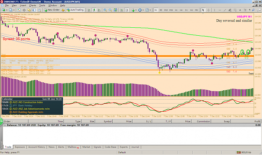Zoom out of the chart
This screenshot has height=155, width=262.
[110, 10]
